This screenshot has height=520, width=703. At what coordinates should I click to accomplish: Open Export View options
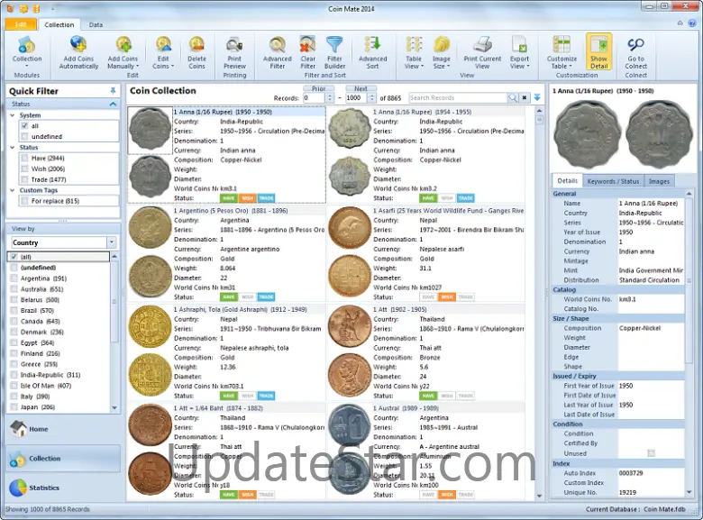point(519,53)
